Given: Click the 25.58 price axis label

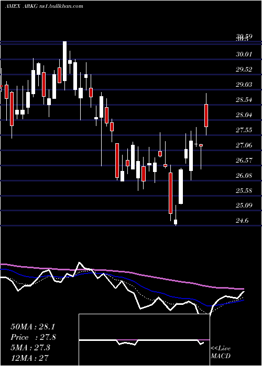Looking at the screenshot, I should pos(244,191).
